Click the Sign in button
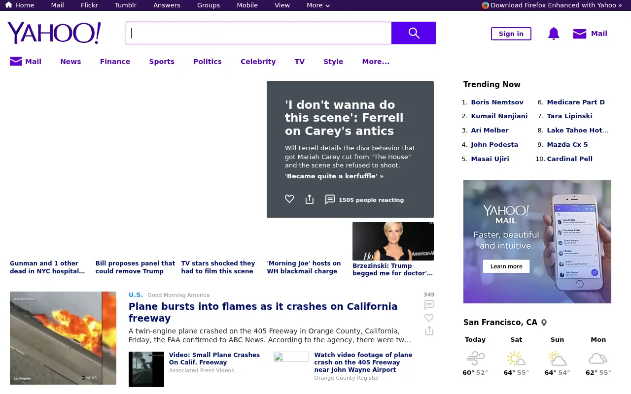The width and height of the screenshot is (631, 394). [511, 33]
